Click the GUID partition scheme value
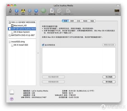 click(x=74, y=97)
